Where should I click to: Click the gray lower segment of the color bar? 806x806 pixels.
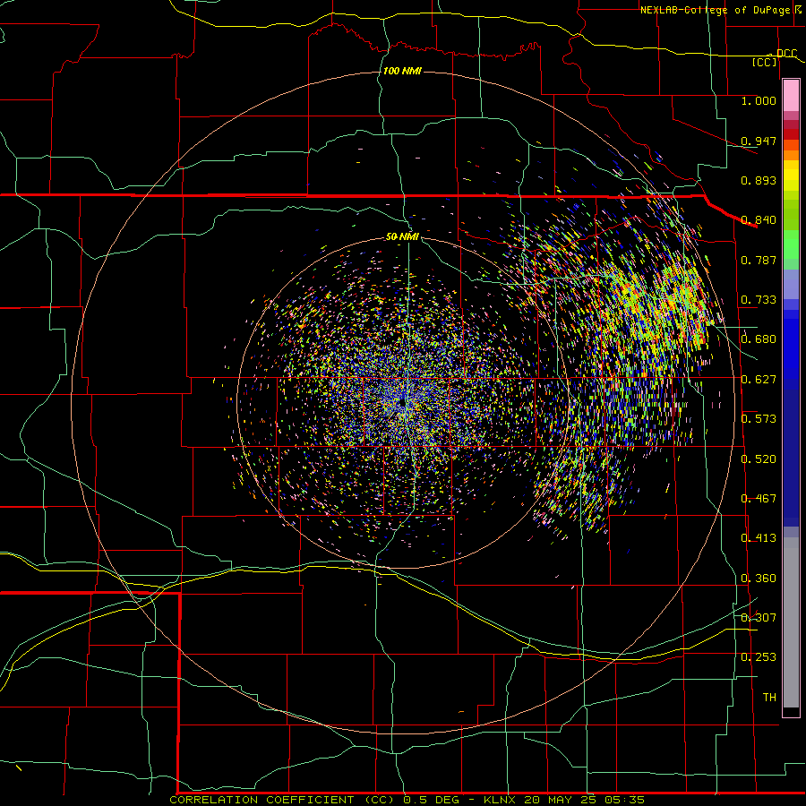click(791, 622)
